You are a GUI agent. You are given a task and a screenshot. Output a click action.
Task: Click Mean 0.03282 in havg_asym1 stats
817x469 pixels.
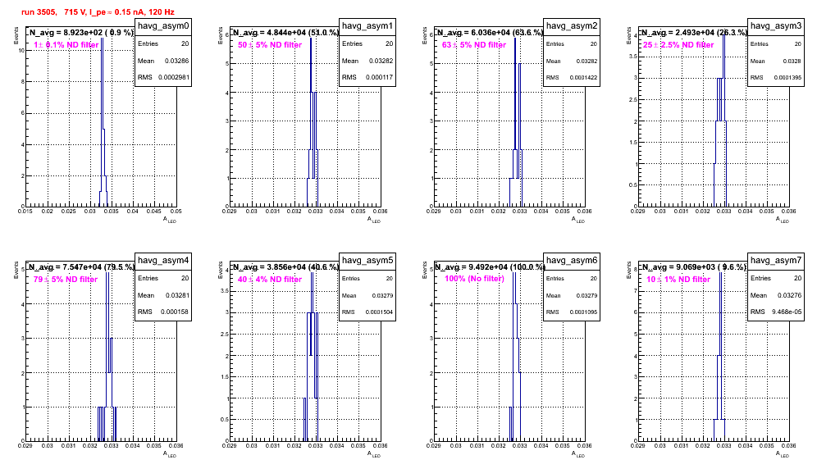click(x=367, y=61)
